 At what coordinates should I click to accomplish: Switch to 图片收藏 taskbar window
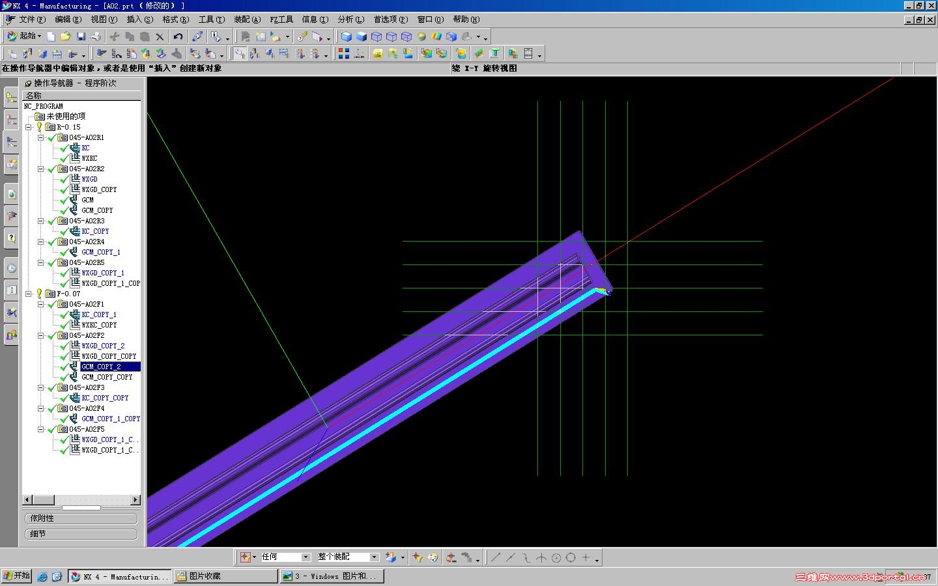point(225,576)
